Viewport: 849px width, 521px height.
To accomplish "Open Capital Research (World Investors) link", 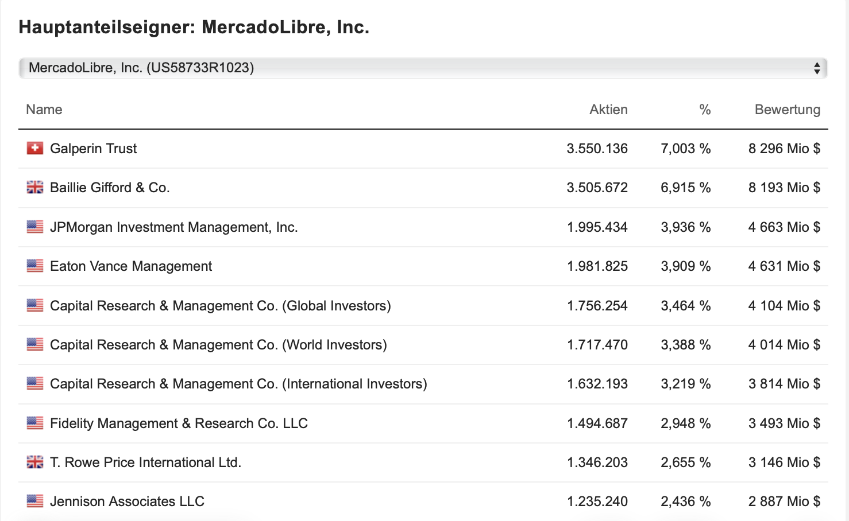I will coord(218,345).
